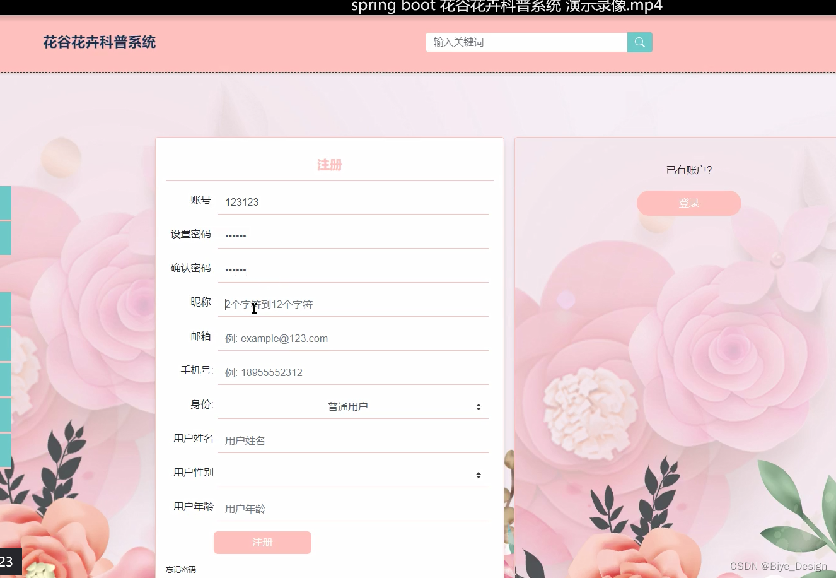This screenshot has width=836, height=578.
Task: Click the 昵称 nickname input field
Action: coord(353,304)
